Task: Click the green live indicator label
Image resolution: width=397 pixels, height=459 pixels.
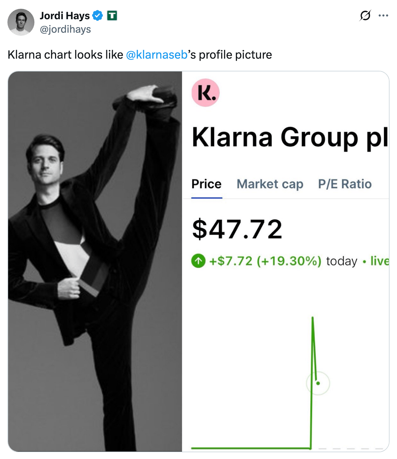Action: (379, 261)
